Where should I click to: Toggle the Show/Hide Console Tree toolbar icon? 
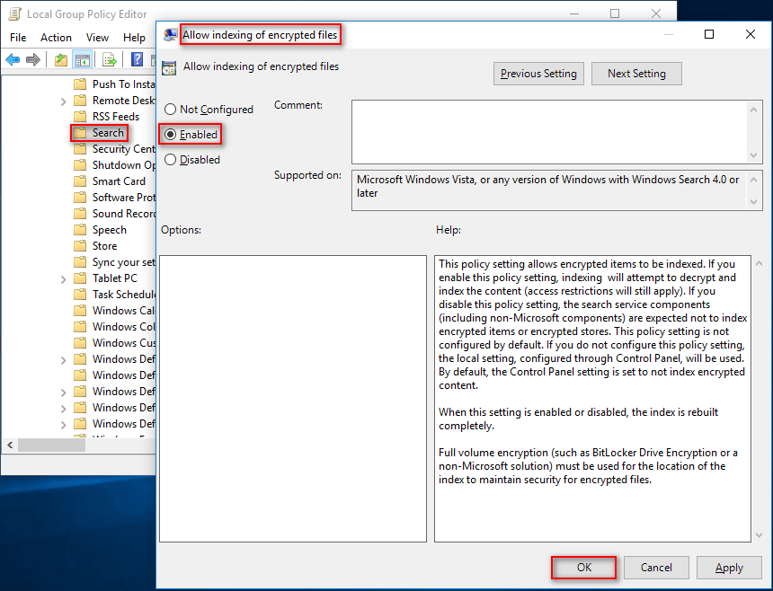(82, 60)
